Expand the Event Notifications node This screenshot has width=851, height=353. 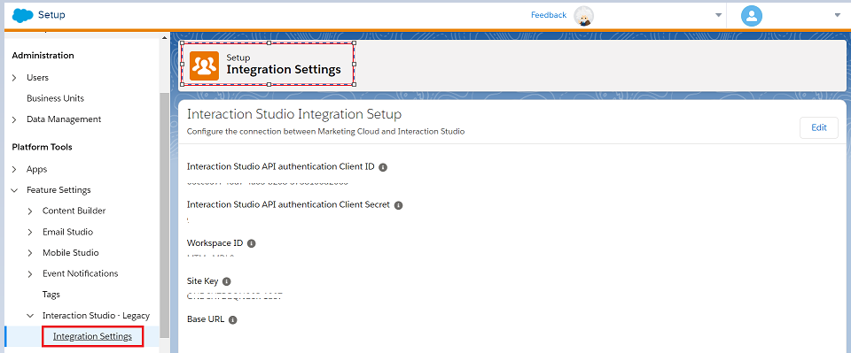30,274
